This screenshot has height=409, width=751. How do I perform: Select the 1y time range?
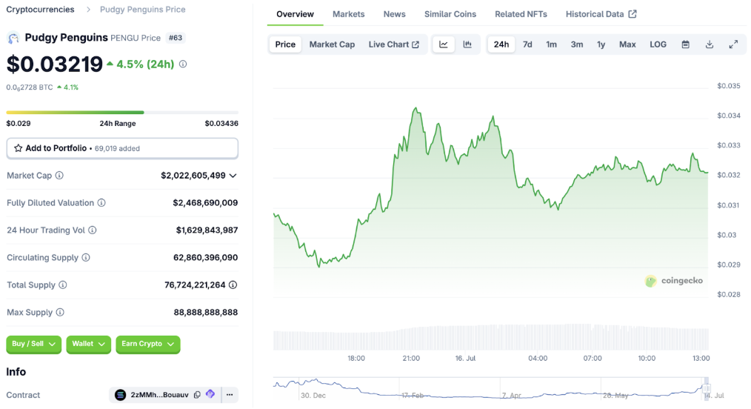(601, 44)
